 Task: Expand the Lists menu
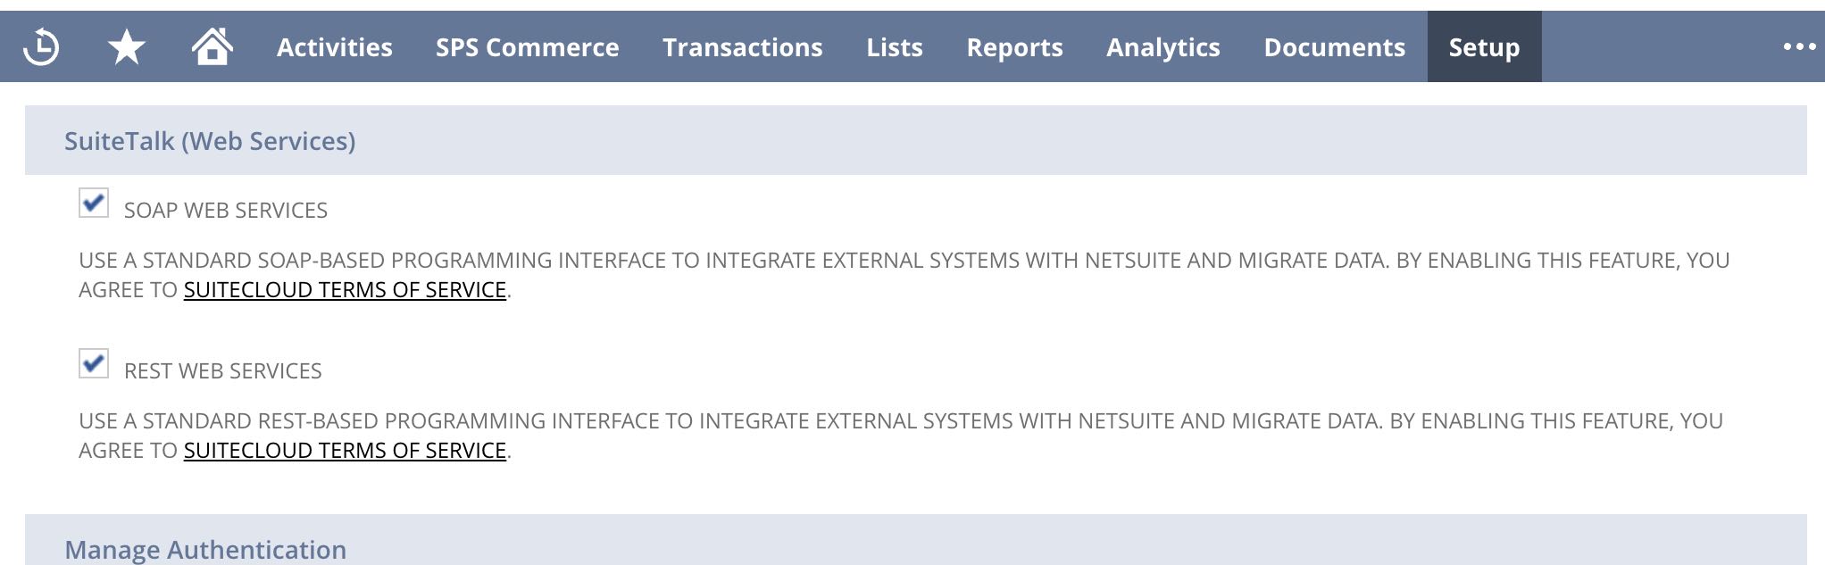coord(894,47)
